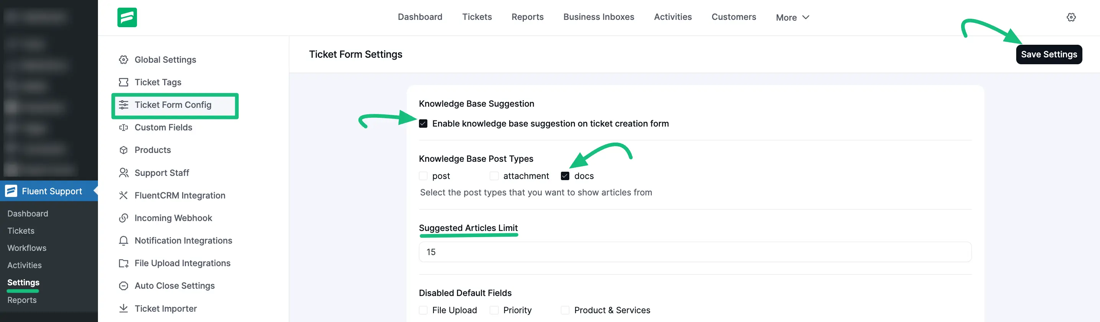Click the Fluent Support logo icon
This screenshot has height=322, width=1100.
tap(127, 17)
